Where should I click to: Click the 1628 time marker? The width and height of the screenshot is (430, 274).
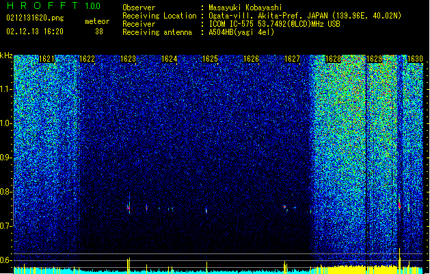(333, 59)
